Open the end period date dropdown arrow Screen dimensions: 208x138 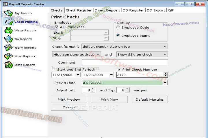pos(112,75)
